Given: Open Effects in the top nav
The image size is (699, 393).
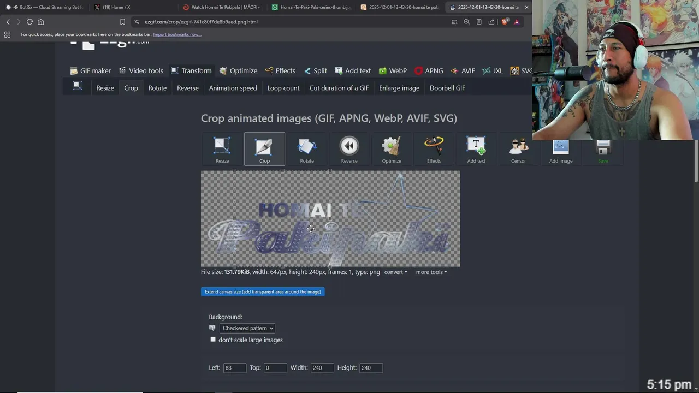Looking at the screenshot, I should (x=280, y=70).
